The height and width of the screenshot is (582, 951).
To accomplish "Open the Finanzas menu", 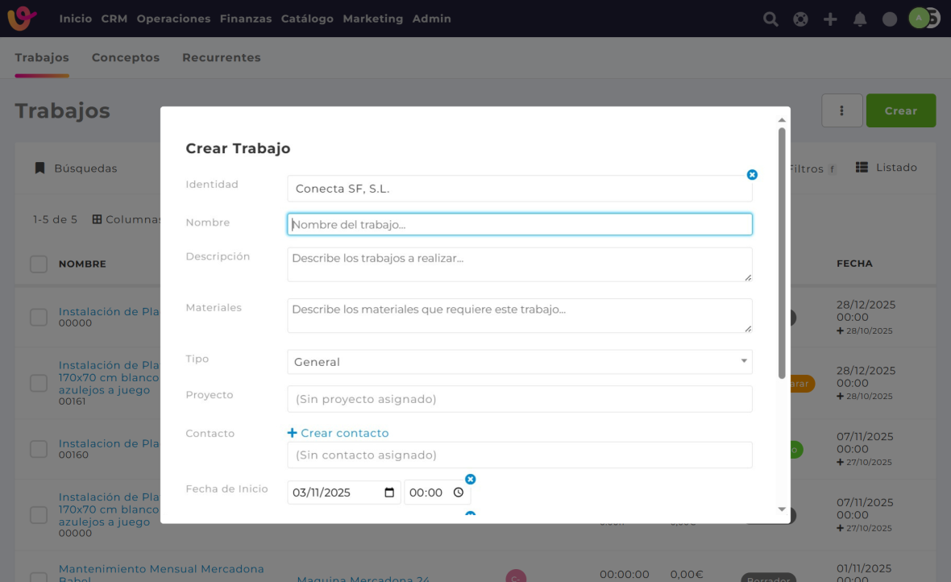I will pos(246,19).
